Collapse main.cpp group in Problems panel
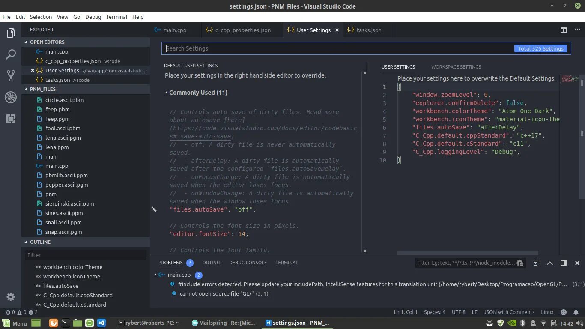This screenshot has width=585, height=329. (155, 275)
